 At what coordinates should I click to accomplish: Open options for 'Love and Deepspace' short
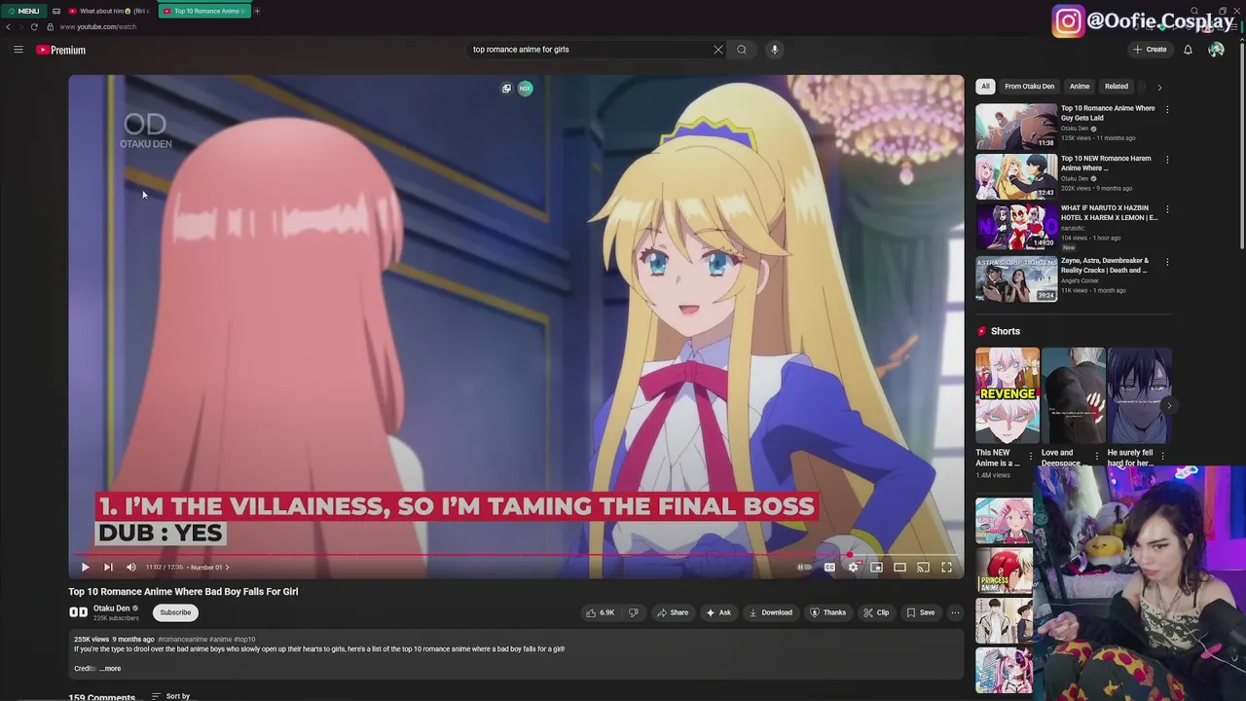[1097, 455]
